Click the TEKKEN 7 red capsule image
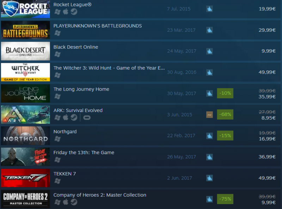Image resolution: width=282 pixels, height=209 pixels. [x=25, y=178]
